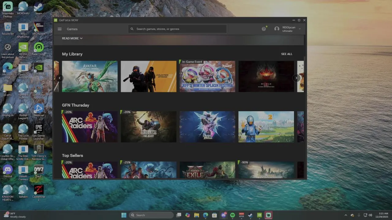Viewport: 392px width, 220px height.
Task: Open volume control in system tray
Action: 370,215
